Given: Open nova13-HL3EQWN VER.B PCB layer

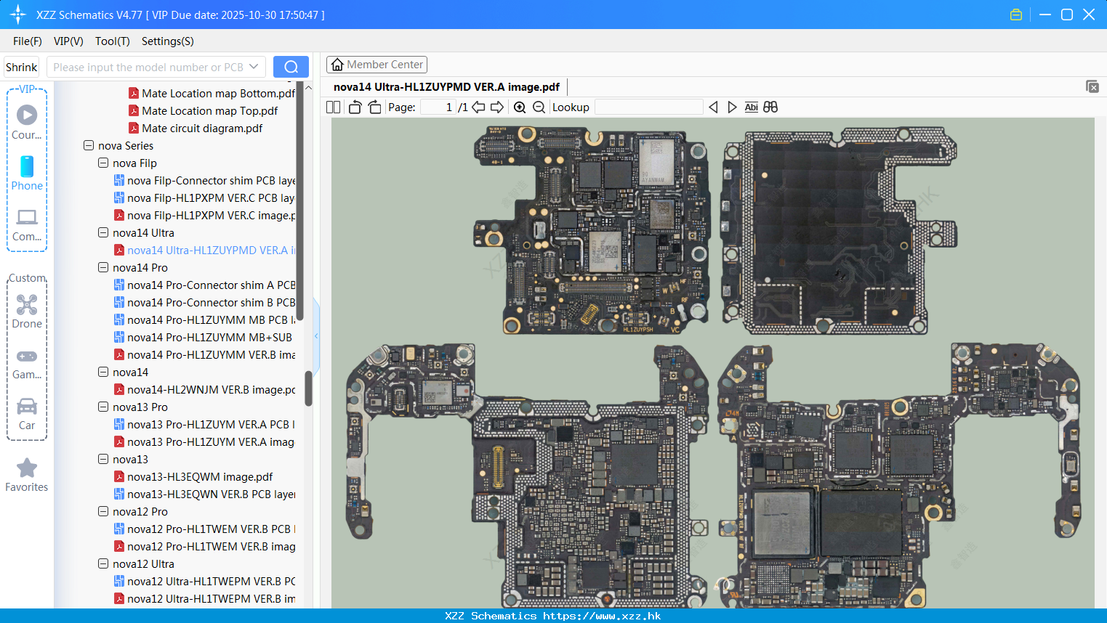Looking at the screenshot, I should click(204, 494).
